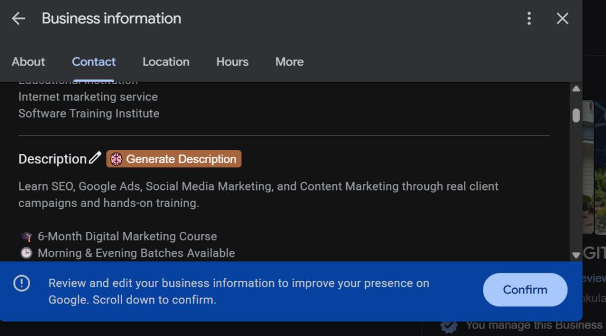
Task: Open the More tab
Action: coord(289,62)
